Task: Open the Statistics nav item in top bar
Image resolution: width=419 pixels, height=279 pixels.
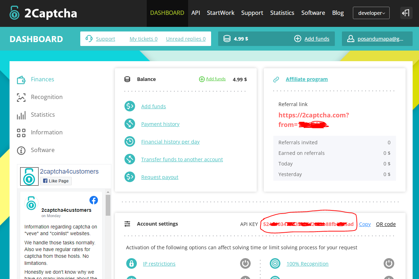Action: pyautogui.click(x=282, y=13)
